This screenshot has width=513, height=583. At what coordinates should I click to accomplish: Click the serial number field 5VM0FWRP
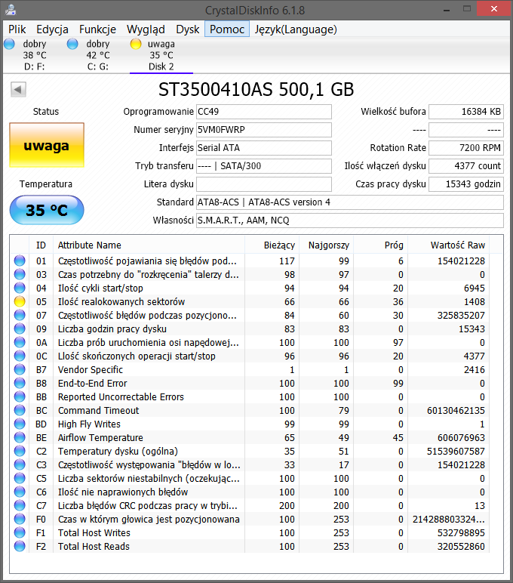(x=264, y=130)
